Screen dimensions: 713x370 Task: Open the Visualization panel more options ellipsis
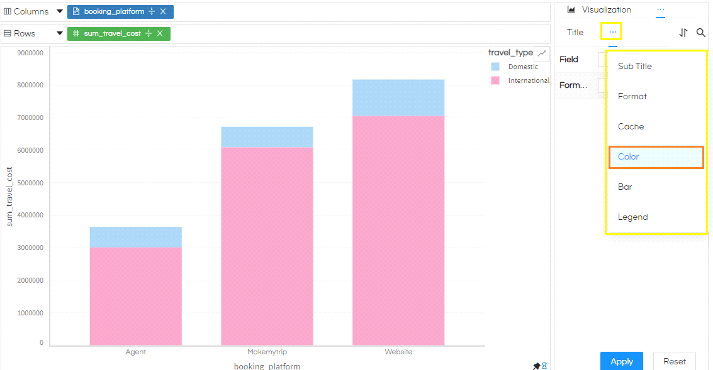[661, 9]
